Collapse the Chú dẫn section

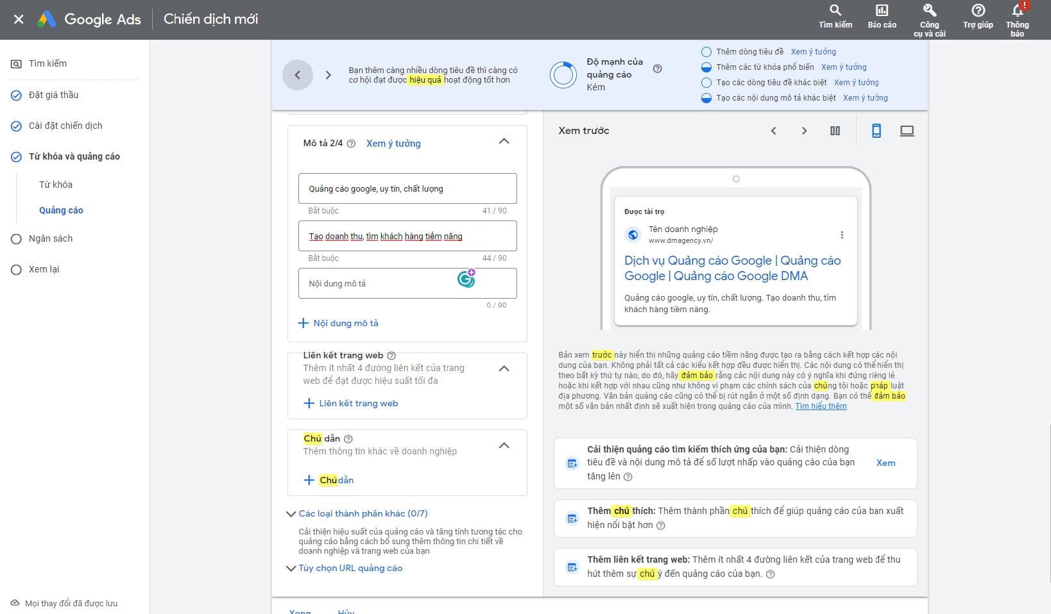point(504,445)
